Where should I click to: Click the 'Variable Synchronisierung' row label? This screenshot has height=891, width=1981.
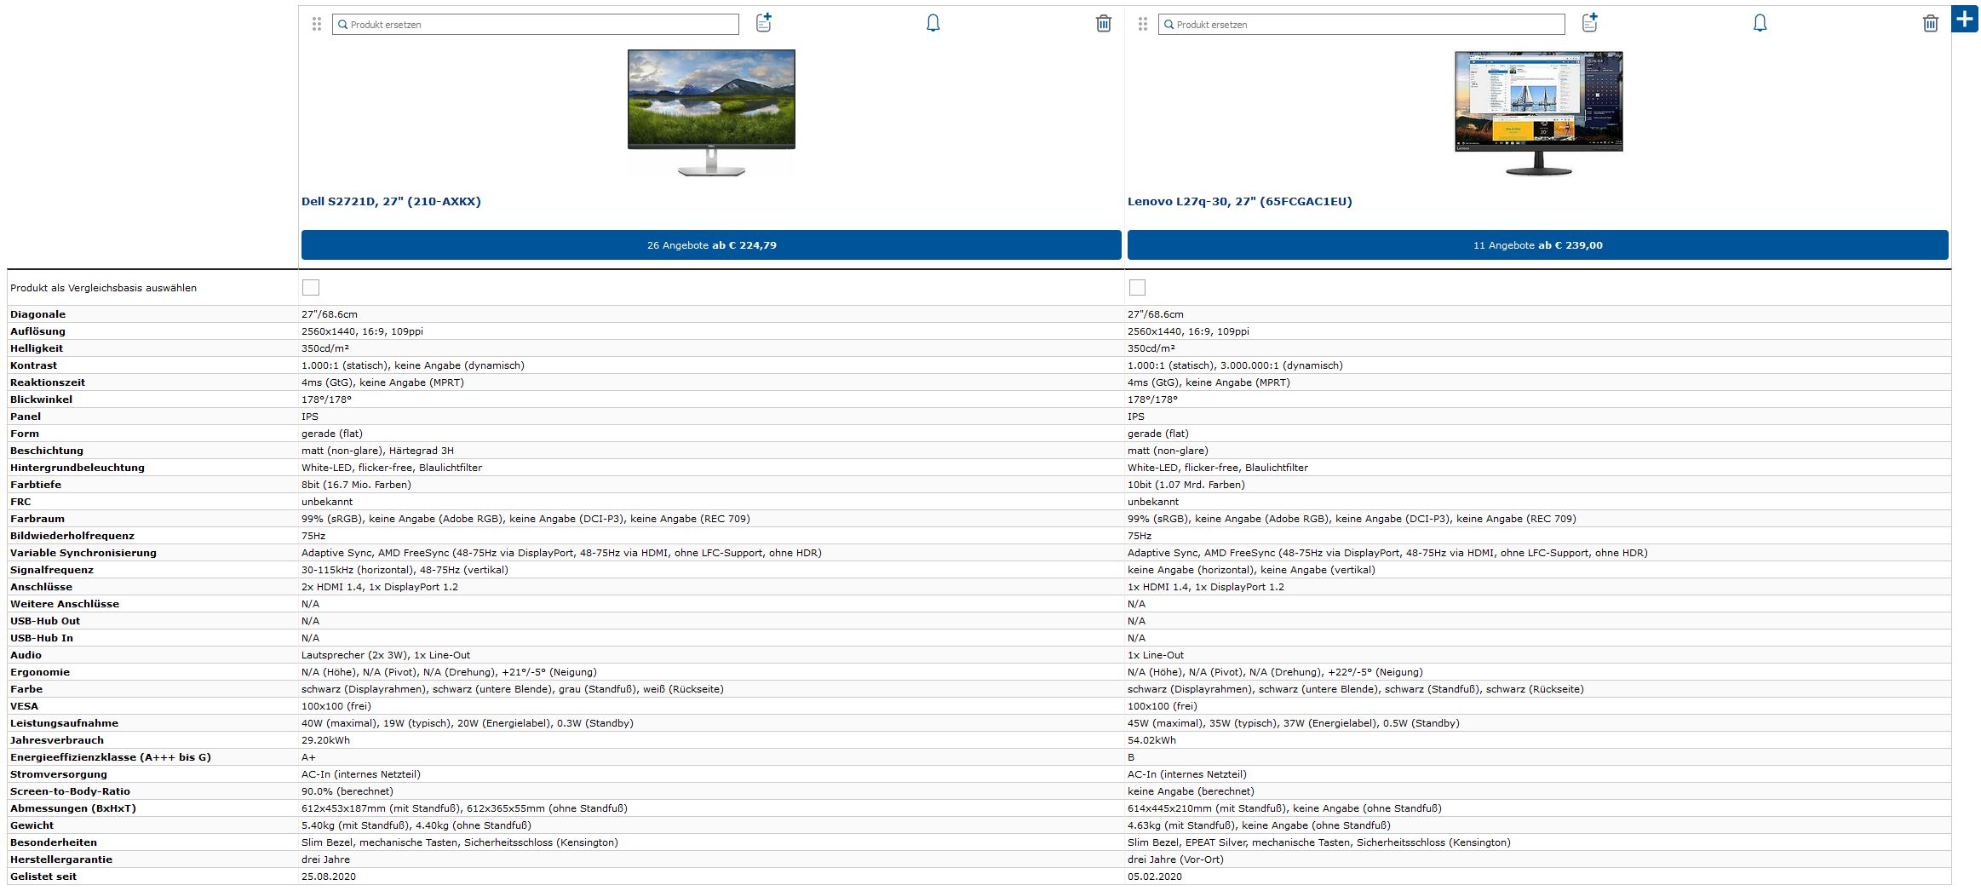point(83,553)
